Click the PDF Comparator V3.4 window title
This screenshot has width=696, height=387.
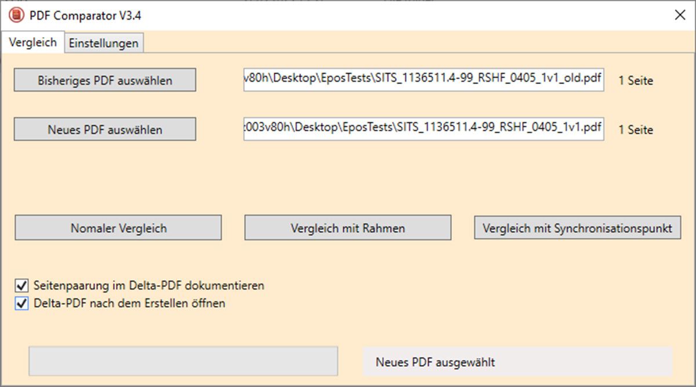(x=86, y=16)
